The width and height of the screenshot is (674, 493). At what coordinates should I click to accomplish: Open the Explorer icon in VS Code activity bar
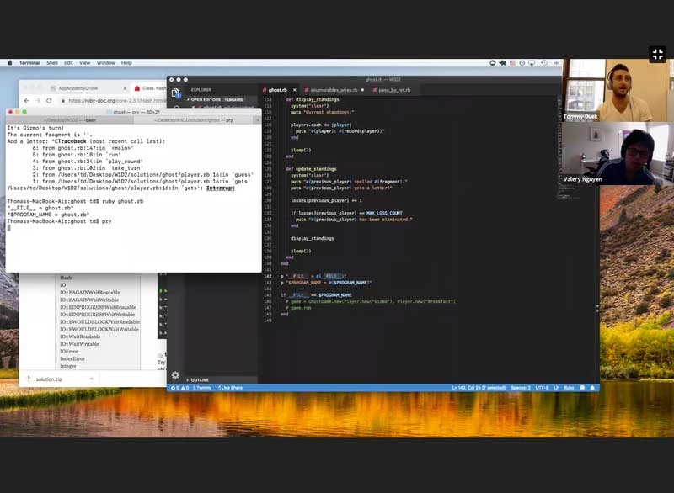(175, 92)
